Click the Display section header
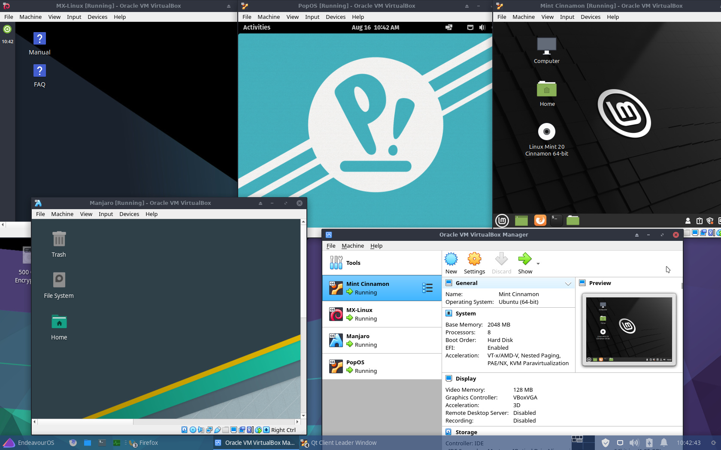This screenshot has height=450, width=721. 466,378
